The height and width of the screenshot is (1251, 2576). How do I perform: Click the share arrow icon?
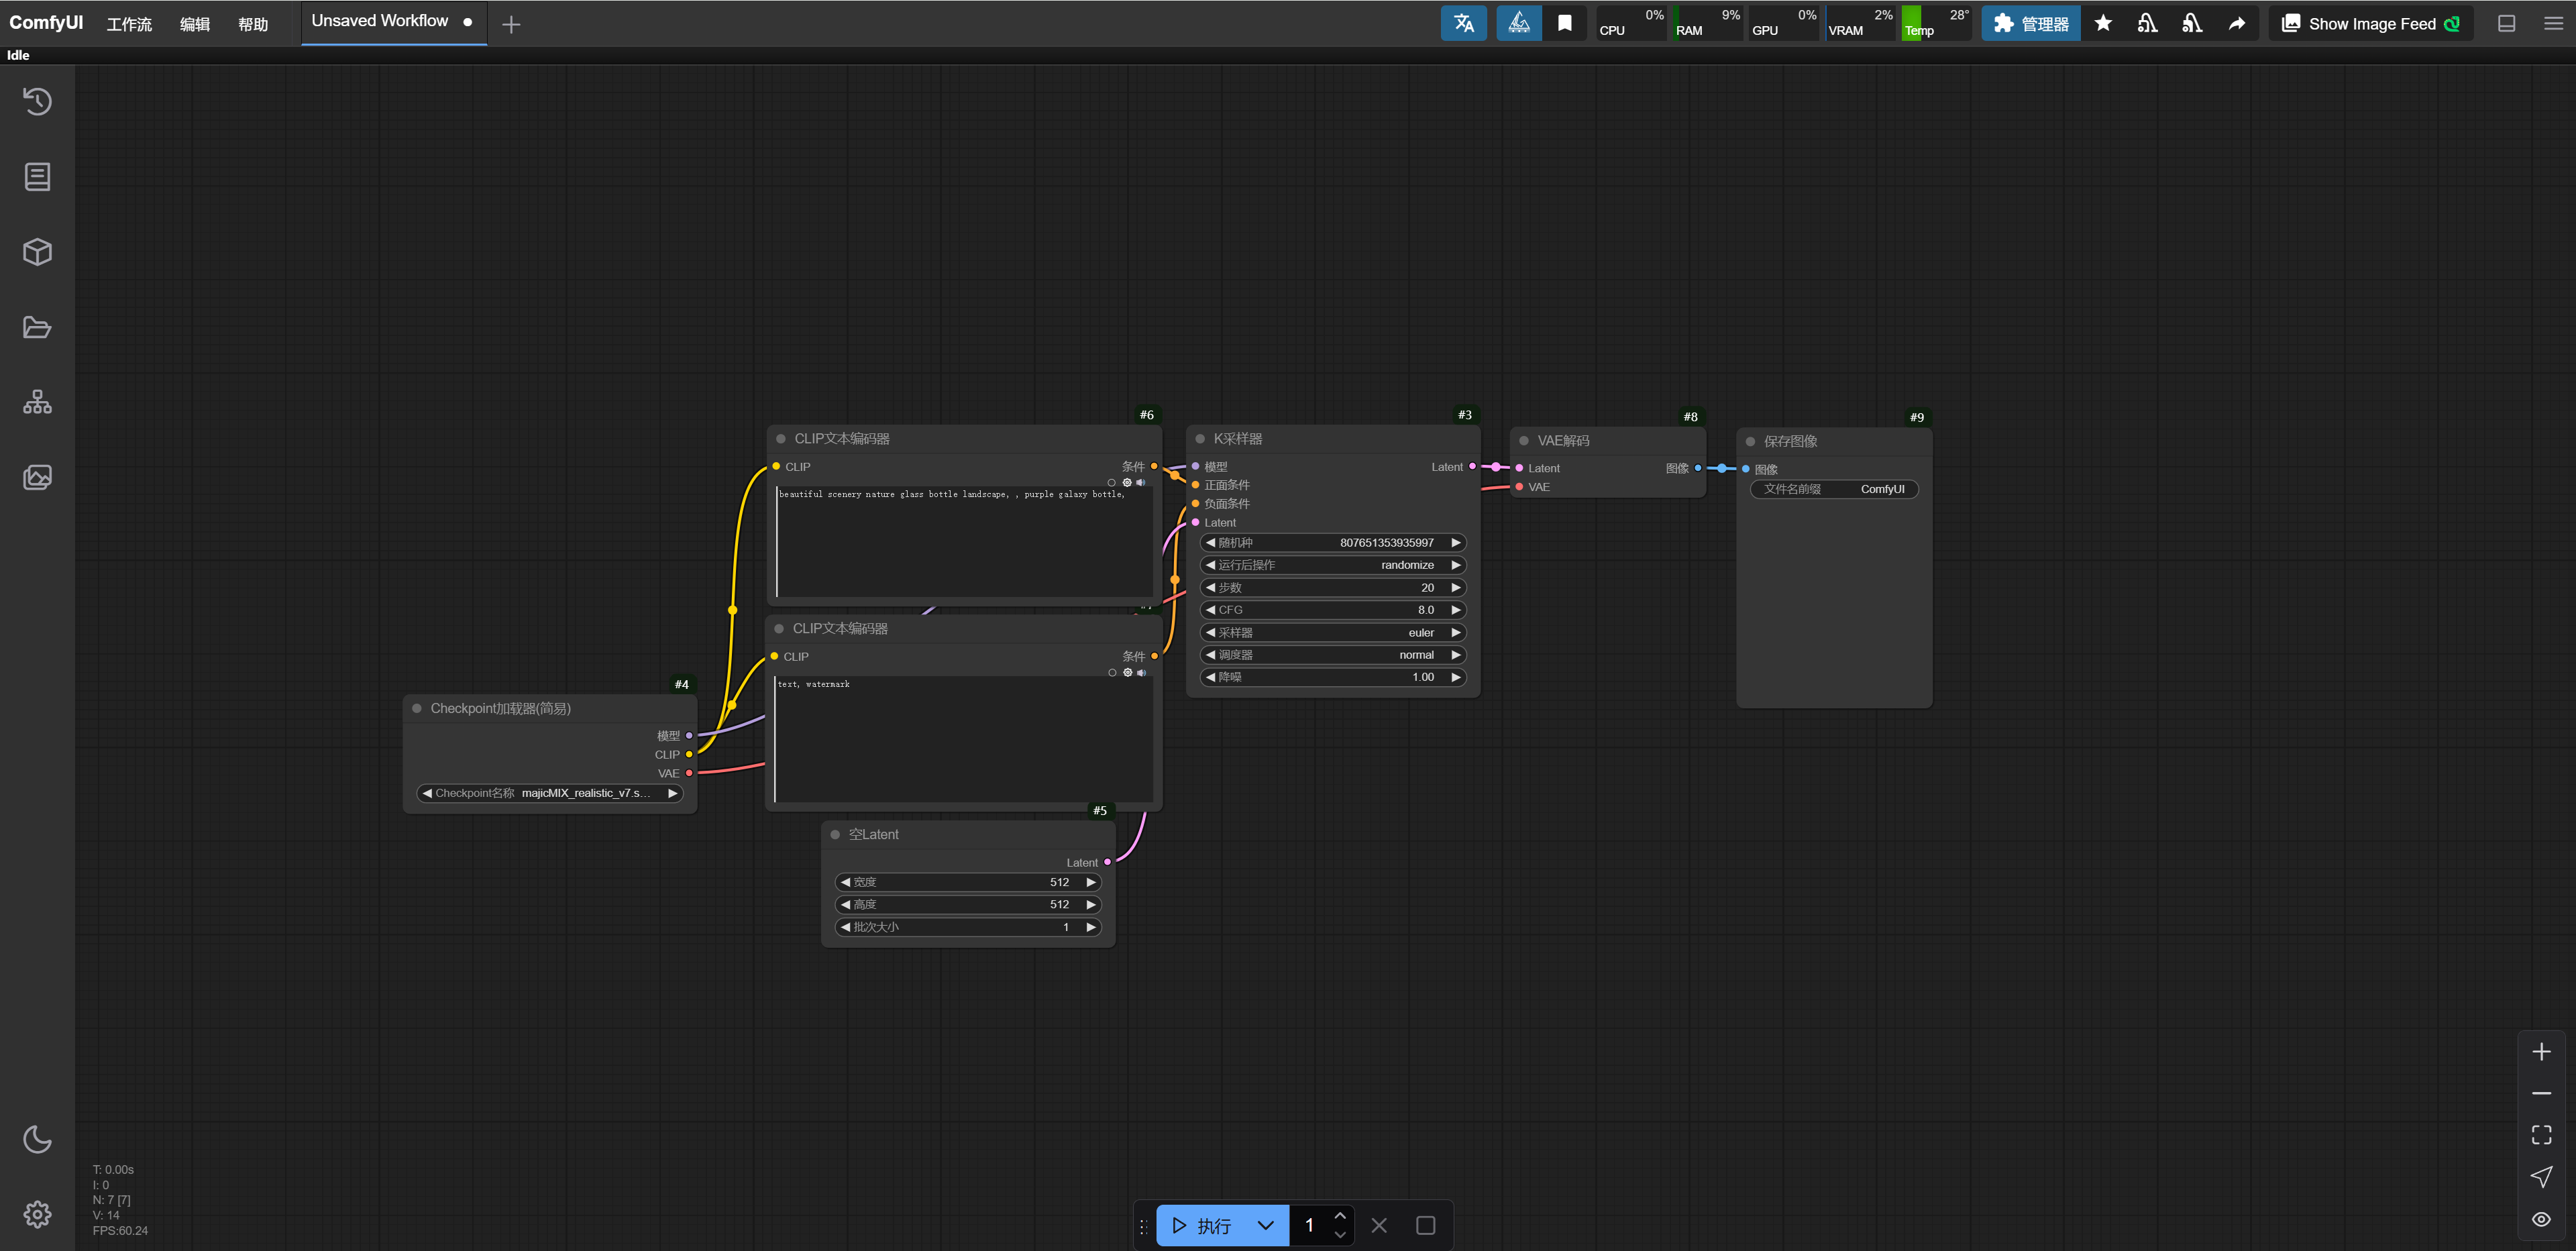point(2237,23)
